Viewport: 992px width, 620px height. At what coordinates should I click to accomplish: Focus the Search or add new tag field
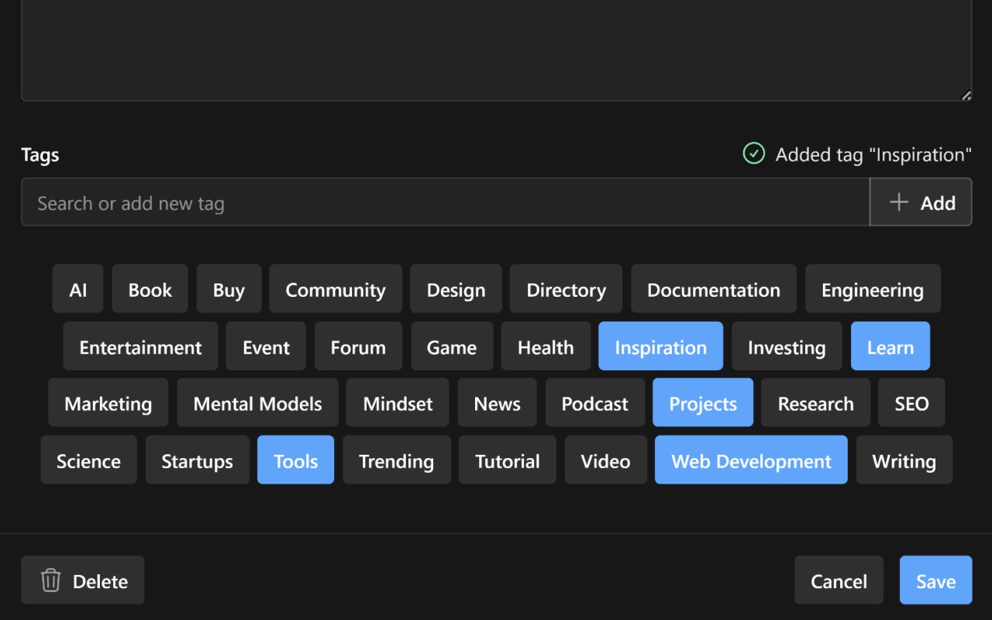[445, 202]
